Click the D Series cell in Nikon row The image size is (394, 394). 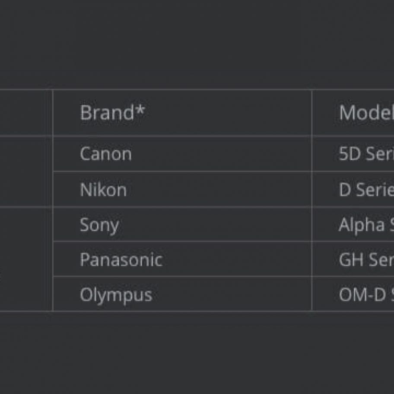365,190
